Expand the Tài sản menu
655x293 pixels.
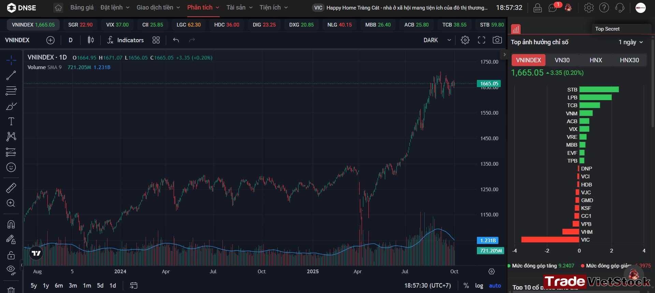point(239,7)
